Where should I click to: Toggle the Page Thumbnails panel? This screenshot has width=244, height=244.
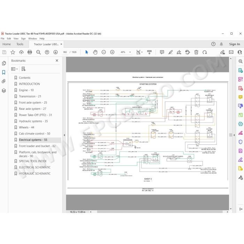(x=4, y=63)
